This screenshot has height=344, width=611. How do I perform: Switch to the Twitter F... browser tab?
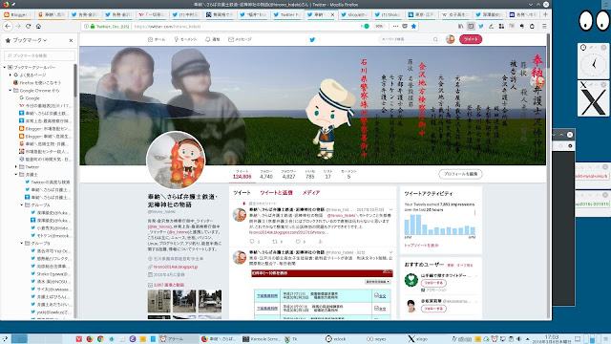point(287,14)
